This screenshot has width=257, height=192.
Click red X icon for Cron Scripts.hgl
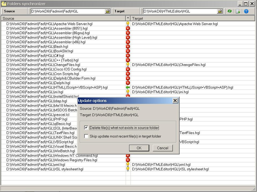coord(128,74)
